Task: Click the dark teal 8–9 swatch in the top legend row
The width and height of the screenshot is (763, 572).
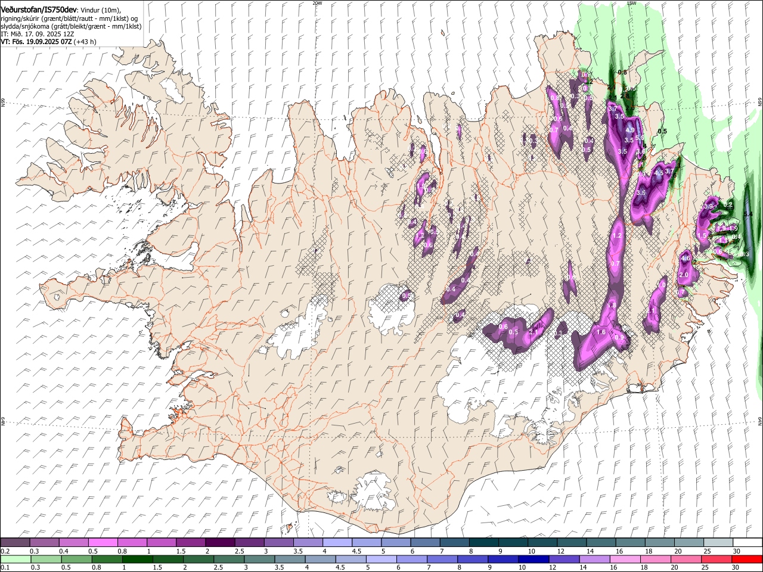Action: 485,542
